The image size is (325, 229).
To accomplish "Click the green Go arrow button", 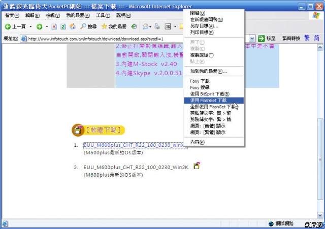I will pos(261,39).
